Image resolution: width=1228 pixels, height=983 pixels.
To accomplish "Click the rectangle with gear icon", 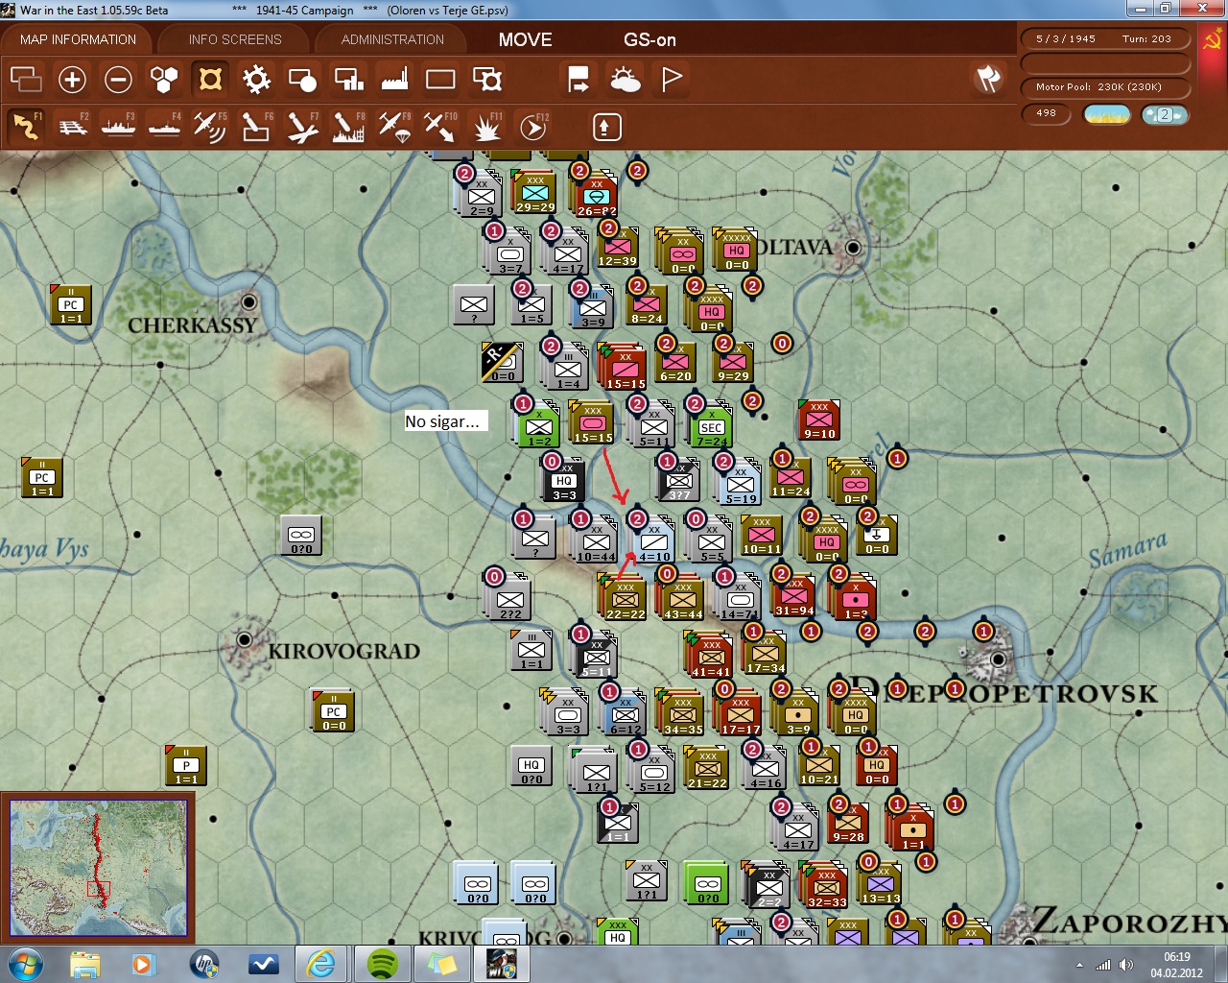I will tap(487, 79).
